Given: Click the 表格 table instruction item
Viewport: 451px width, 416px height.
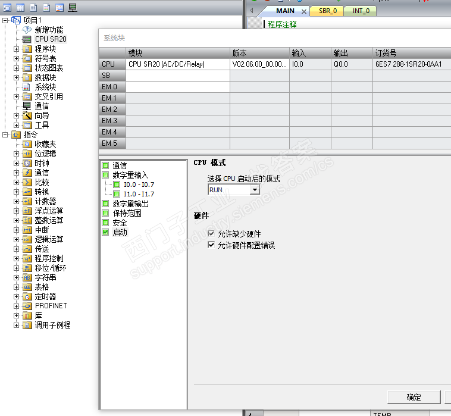Looking at the screenshot, I should [x=42, y=287].
